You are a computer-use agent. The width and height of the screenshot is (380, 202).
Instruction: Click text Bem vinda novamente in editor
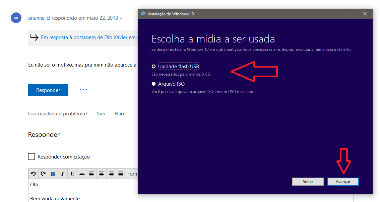[x=56, y=199]
